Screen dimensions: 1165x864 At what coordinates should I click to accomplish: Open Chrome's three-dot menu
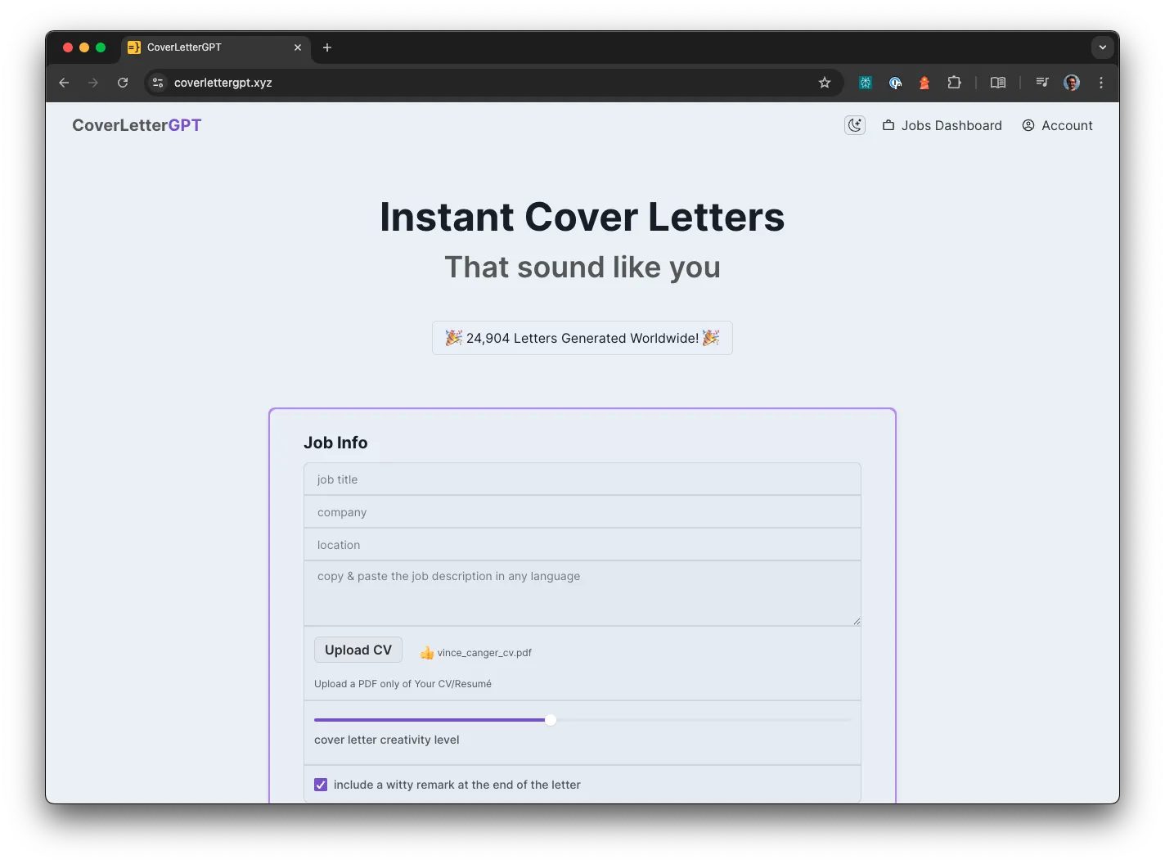click(1100, 83)
